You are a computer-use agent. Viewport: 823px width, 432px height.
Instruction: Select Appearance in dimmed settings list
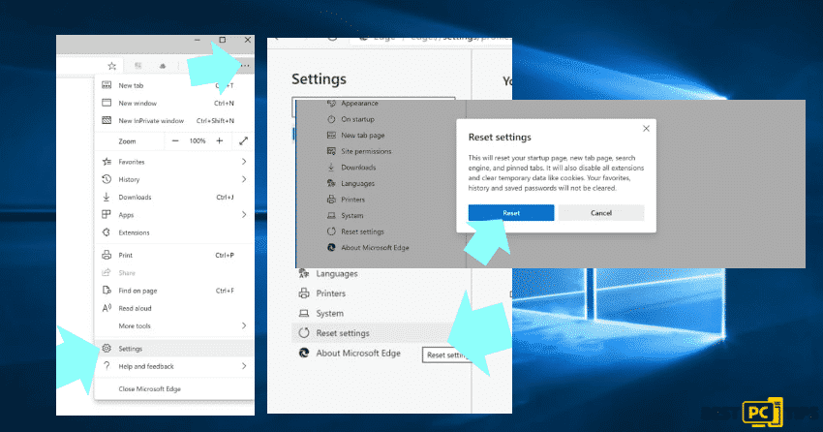click(x=359, y=104)
